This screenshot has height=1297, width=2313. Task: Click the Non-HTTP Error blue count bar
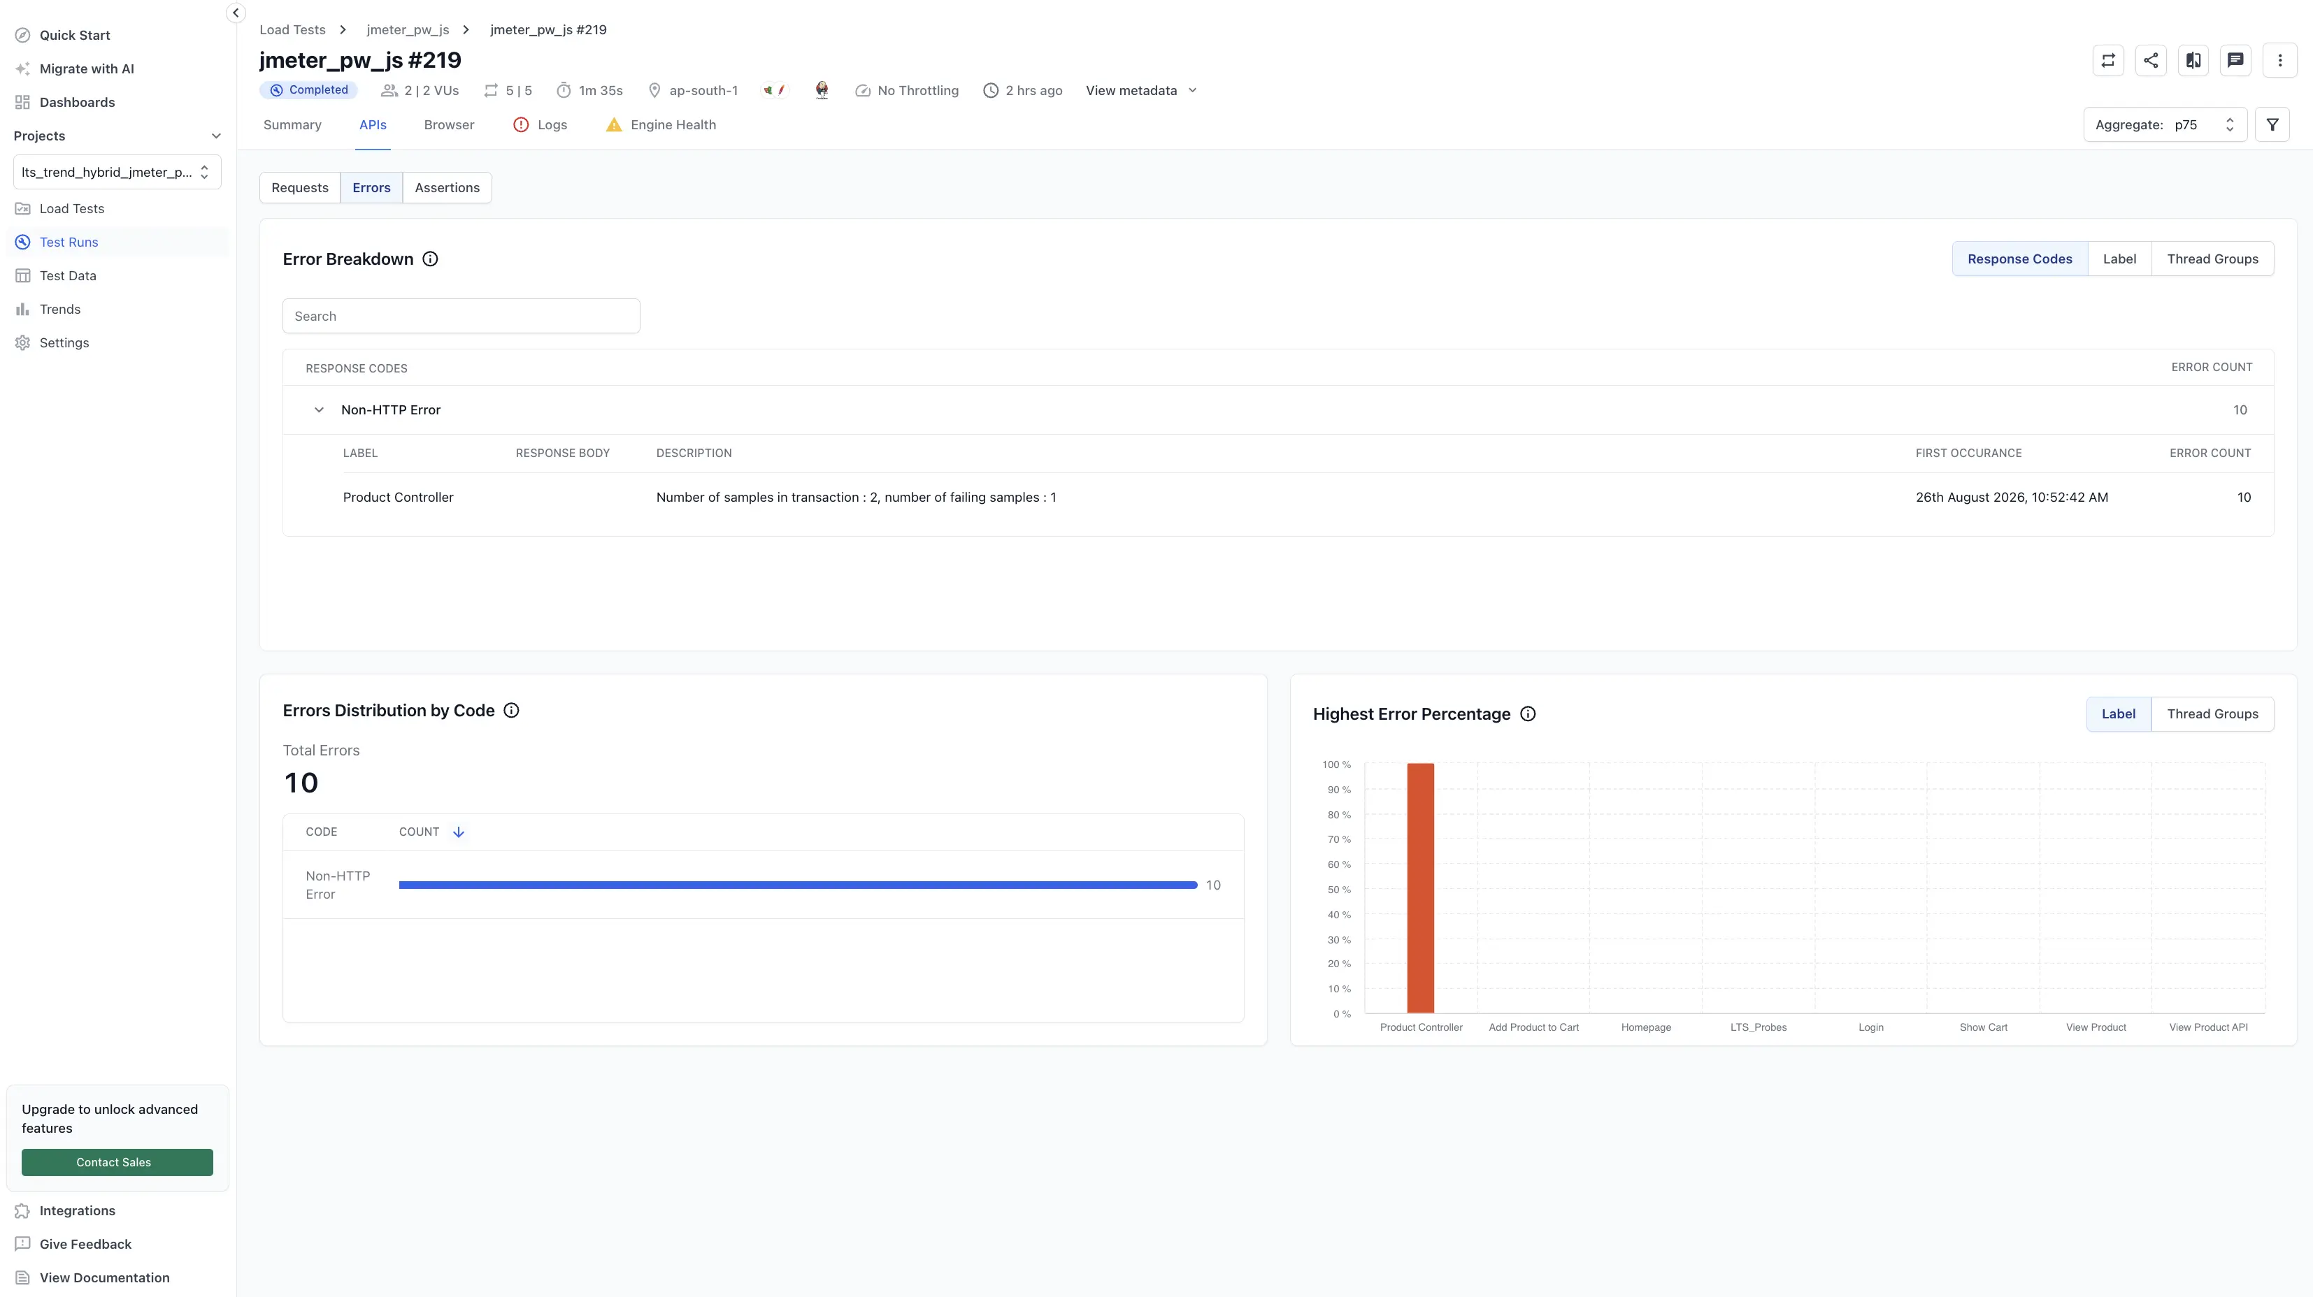click(797, 886)
